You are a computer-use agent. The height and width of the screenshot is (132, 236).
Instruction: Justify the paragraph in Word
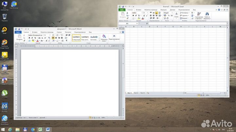pyautogui.click(x=62, y=38)
